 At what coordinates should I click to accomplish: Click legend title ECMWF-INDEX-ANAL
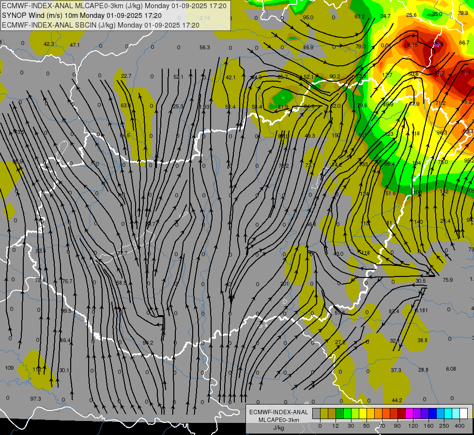(279, 412)
